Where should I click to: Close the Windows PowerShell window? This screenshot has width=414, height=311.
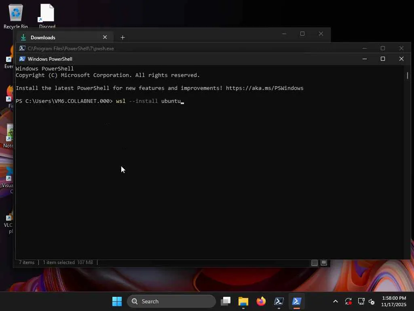[401, 59]
